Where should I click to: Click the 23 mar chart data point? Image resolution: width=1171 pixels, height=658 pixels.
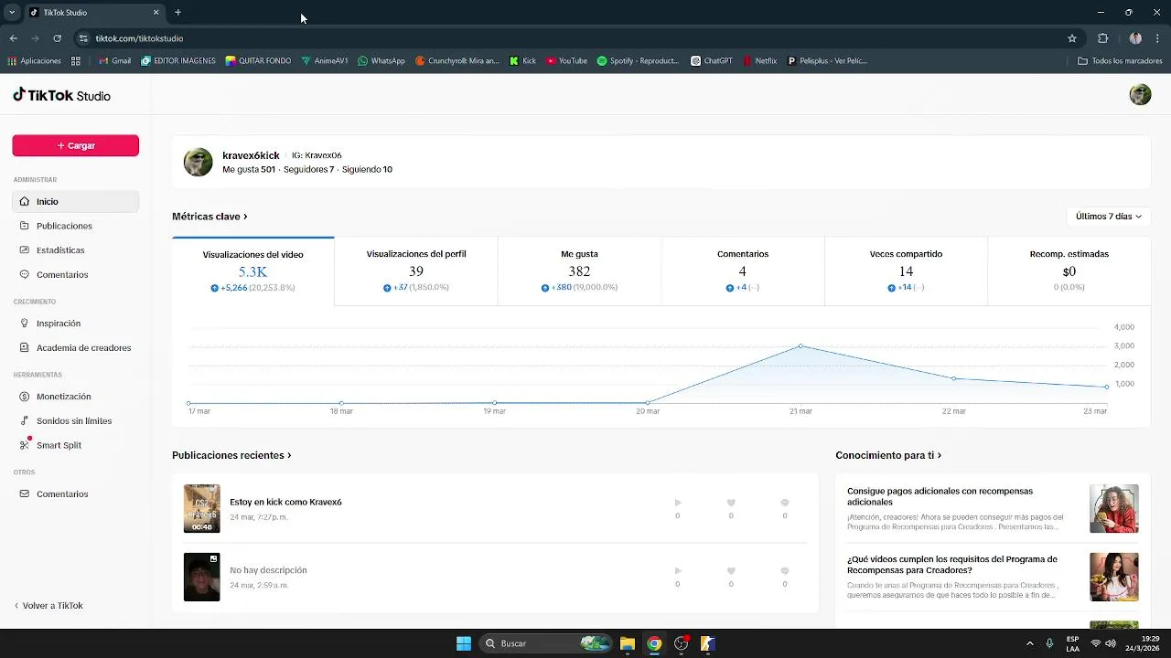click(x=1107, y=387)
